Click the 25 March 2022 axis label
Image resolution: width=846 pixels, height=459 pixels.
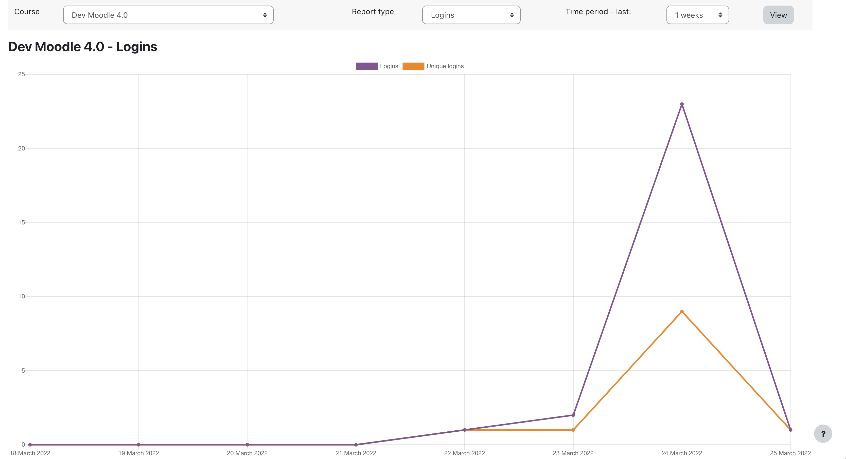click(790, 453)
